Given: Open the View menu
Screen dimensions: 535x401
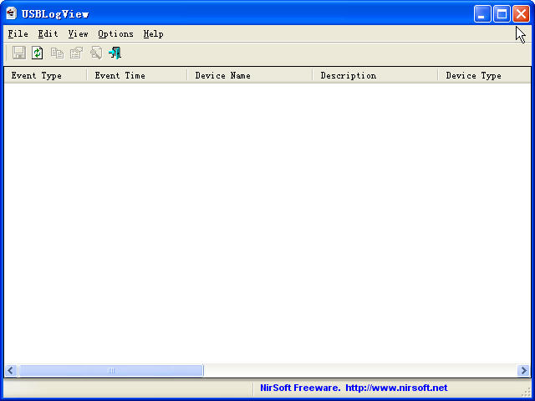Looking at the screenshot, I should click(78, 34).
